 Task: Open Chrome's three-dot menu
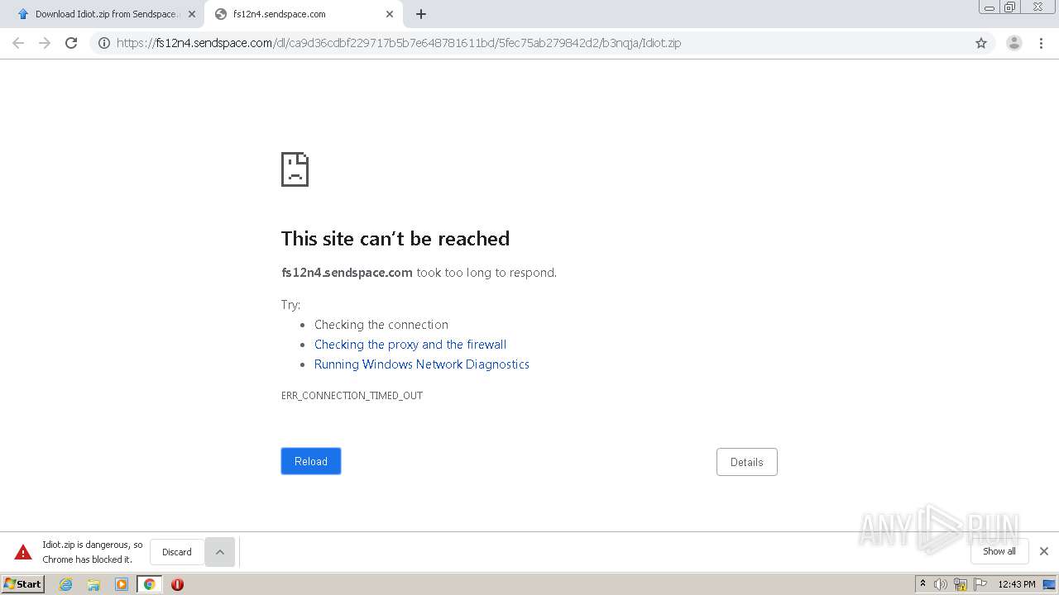pyautogui.click(x=1041, y=43)
